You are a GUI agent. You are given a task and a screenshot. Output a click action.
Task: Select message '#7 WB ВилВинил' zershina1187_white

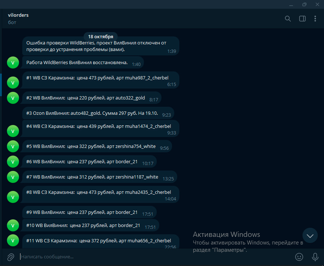tap(100, 177)
